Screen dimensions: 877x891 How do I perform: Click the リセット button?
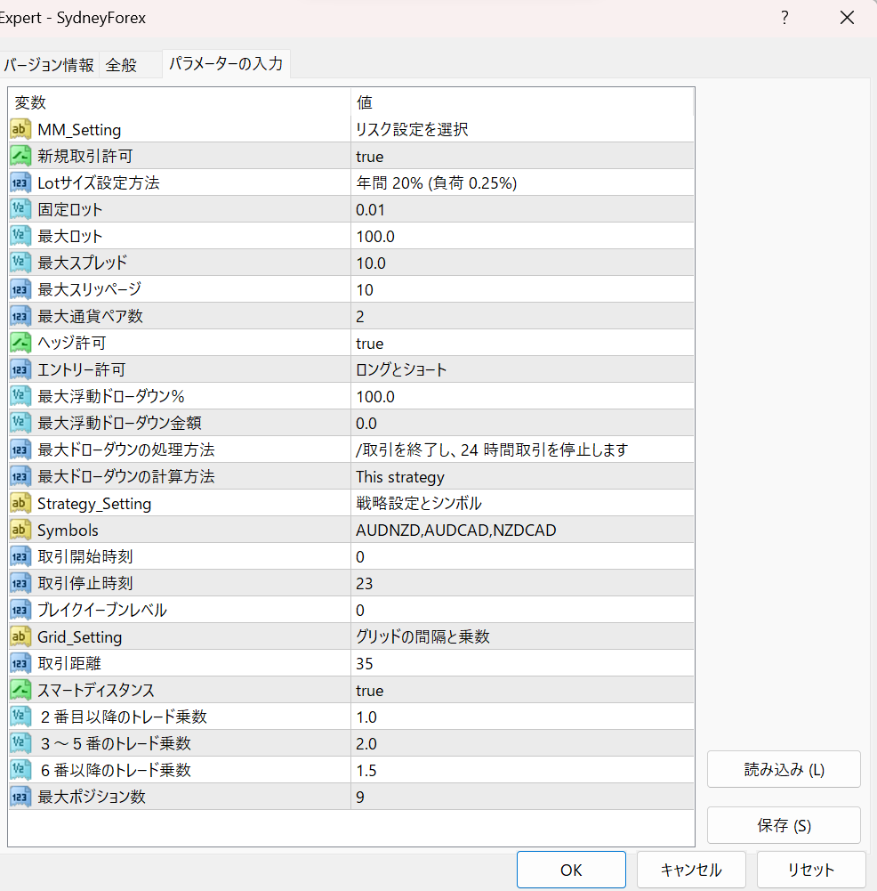811,870
